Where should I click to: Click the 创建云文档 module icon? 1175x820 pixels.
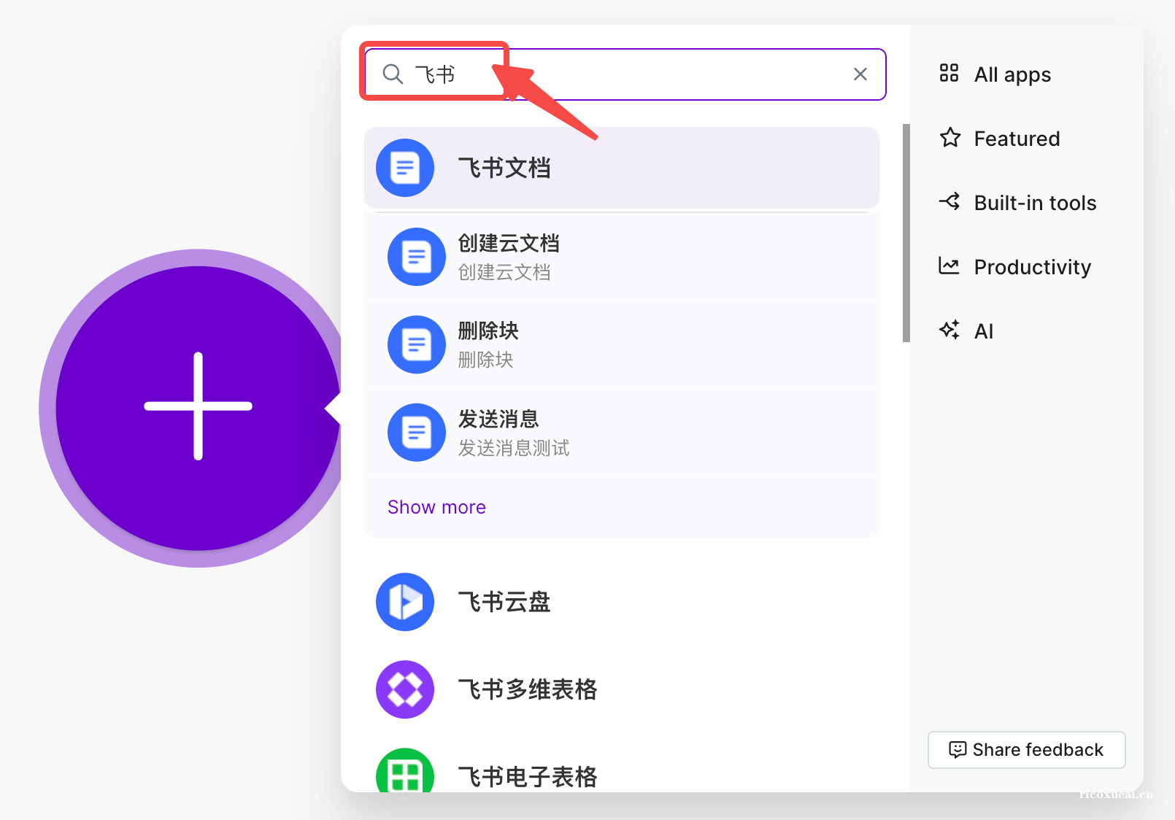coord(417,257)
